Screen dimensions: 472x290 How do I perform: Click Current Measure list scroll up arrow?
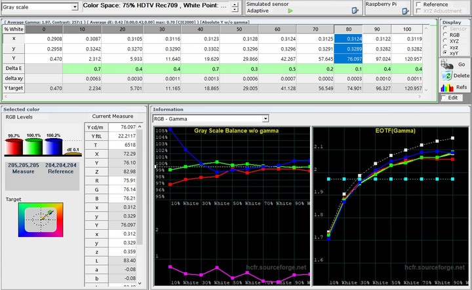(140, 127)
